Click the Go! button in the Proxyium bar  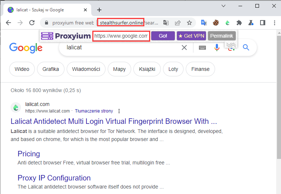coord(163,36)
